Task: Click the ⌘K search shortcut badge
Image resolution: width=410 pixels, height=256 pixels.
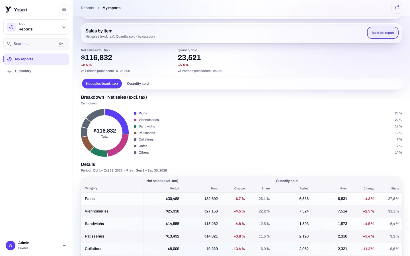Action: click(61, 44)
